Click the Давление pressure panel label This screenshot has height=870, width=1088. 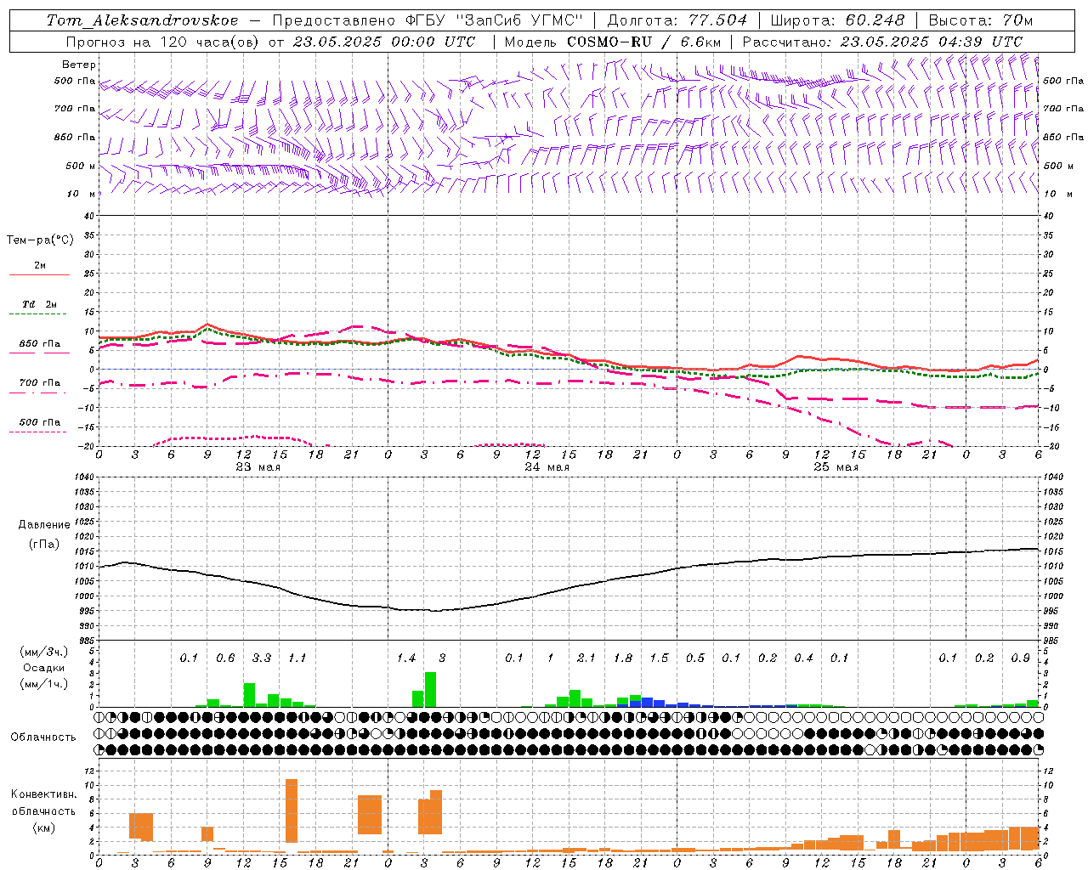[x=44, y=525]
